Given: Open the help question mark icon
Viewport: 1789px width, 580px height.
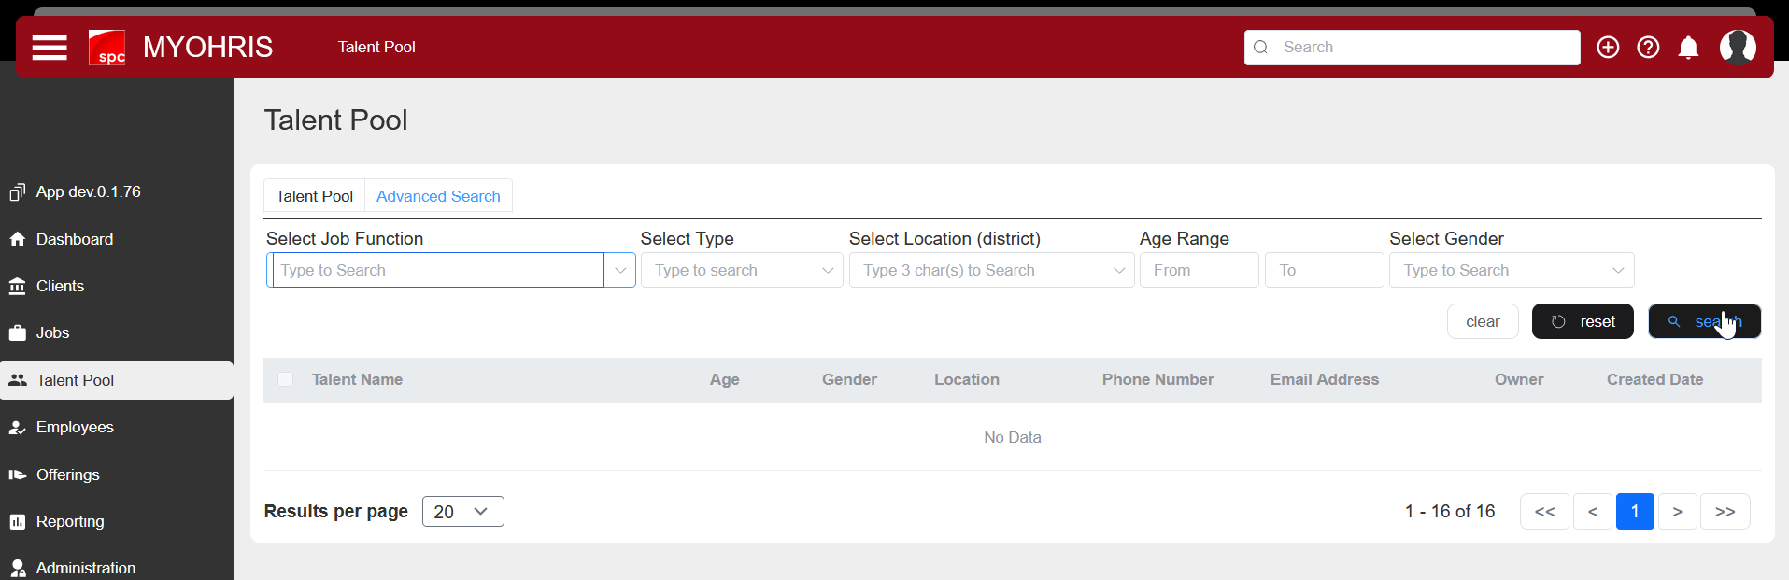Looking at the screenshot, I should 1648,48.
